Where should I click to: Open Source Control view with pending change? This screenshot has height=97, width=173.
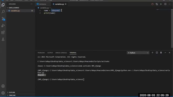click(3, 19)
